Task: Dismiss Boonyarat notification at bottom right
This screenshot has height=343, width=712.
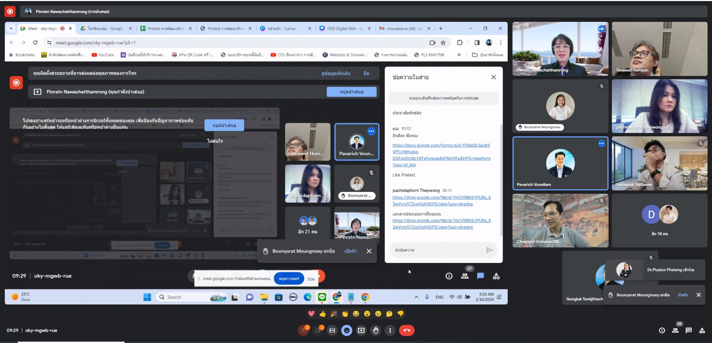Action: tap(699, 295)
